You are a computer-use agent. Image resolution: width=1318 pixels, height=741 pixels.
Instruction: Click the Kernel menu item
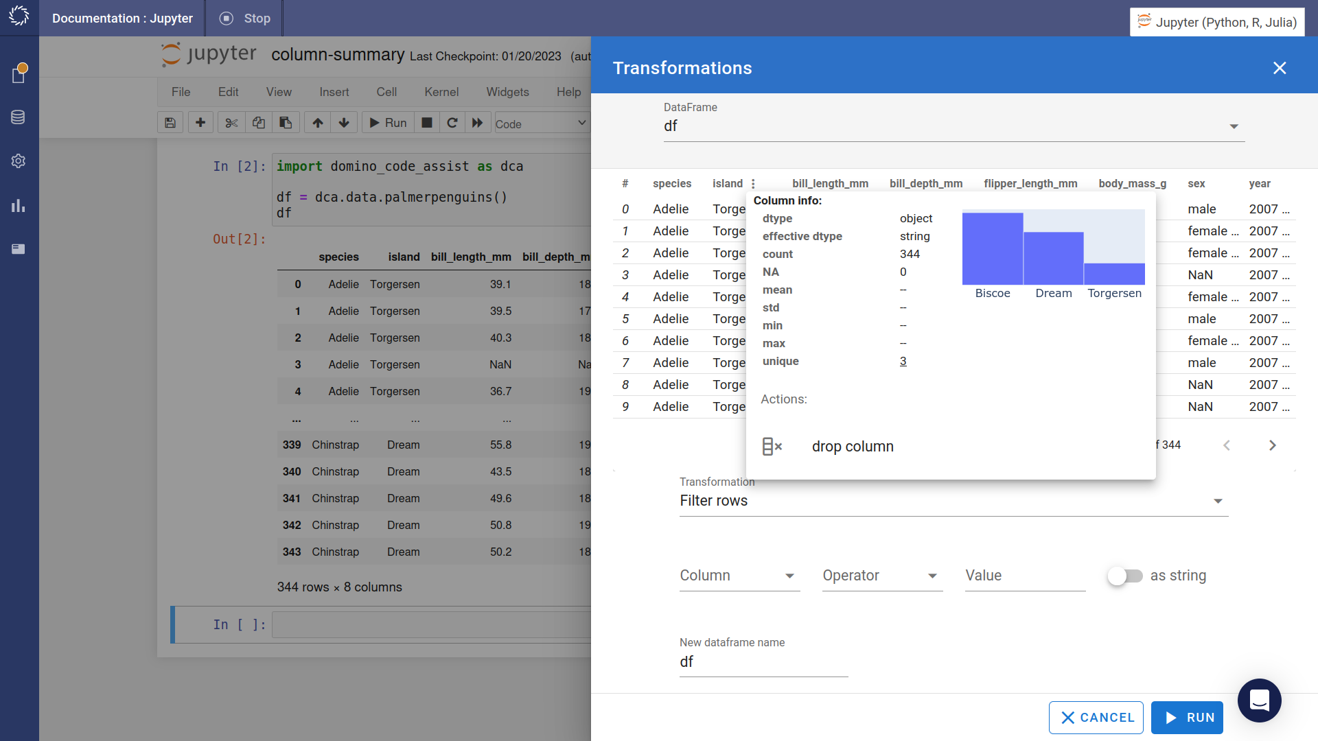tap(441, 91)
